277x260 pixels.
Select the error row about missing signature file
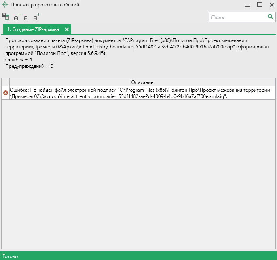click(x=142, y=93)
